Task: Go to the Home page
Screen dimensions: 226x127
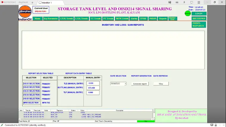Action: 37,19
